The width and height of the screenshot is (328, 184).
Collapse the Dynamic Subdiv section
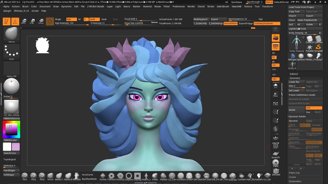(297, 117)
